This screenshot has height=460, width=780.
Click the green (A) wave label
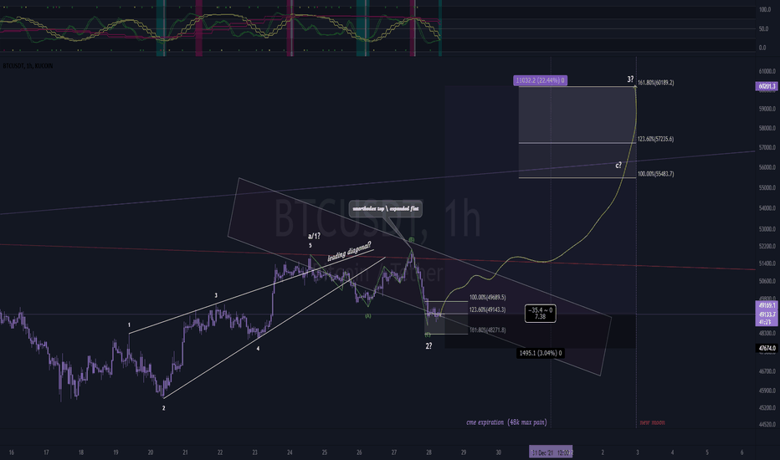(368, 316)
